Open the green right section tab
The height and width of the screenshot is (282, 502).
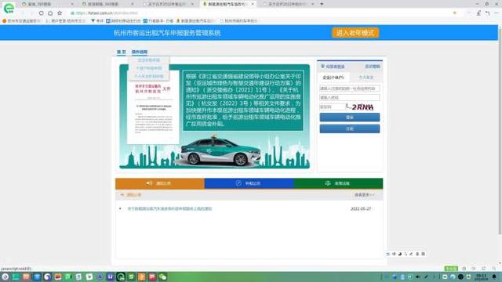tap(338, 183)
